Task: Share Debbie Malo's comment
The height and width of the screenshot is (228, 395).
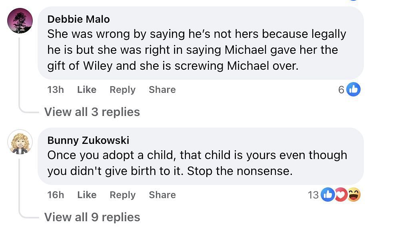Action: click(x=162, y=90)
